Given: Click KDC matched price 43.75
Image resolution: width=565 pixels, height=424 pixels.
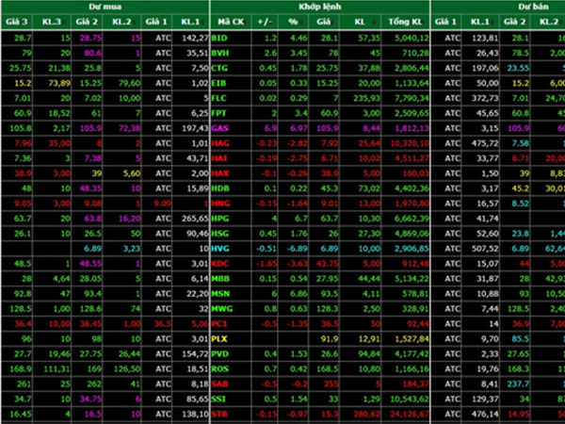Looking at the screenshot, I should 328,264.
